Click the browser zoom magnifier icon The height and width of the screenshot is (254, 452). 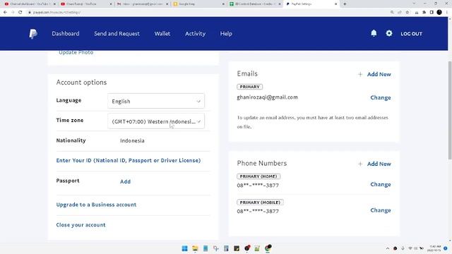392,13
